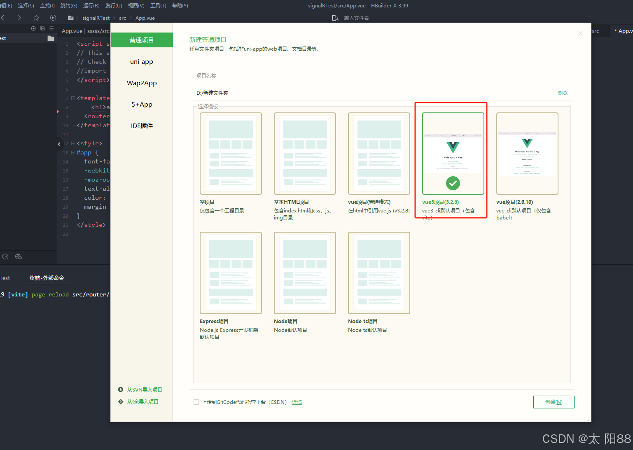Image resolution: width=633 pixels, height=450 pixels.
Task: Click the bottom-left browser preview icon
Action: [x=19, y=256]
